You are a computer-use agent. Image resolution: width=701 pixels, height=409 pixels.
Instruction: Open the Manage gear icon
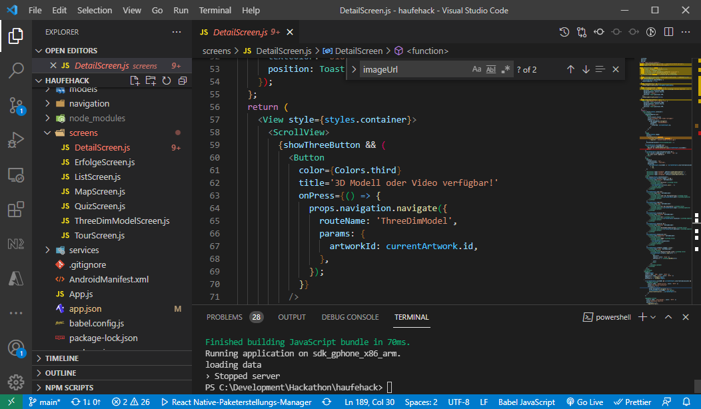(16, 382)
